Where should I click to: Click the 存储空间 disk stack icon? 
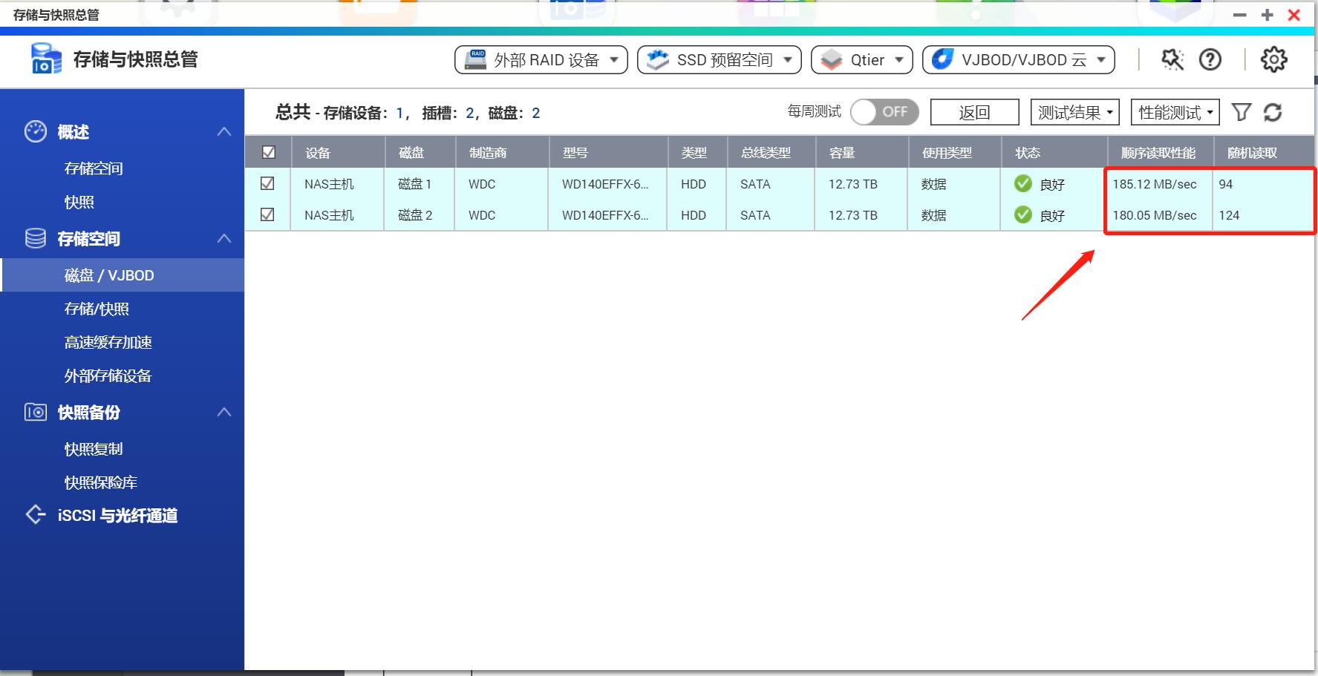pyautogui.click(x=35, y=238)
